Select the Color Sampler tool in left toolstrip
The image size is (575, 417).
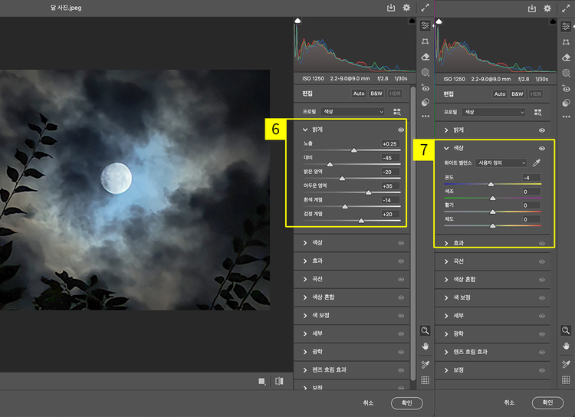click(x=425, y=364)
